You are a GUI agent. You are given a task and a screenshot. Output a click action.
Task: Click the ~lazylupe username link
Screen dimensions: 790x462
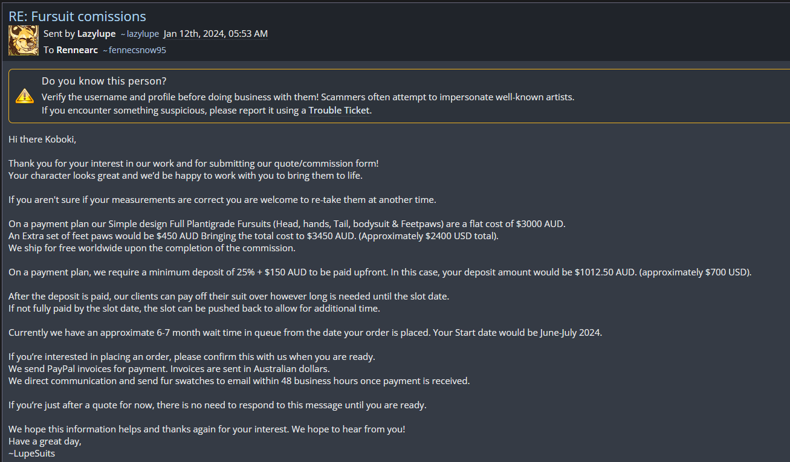click(140, 34)
